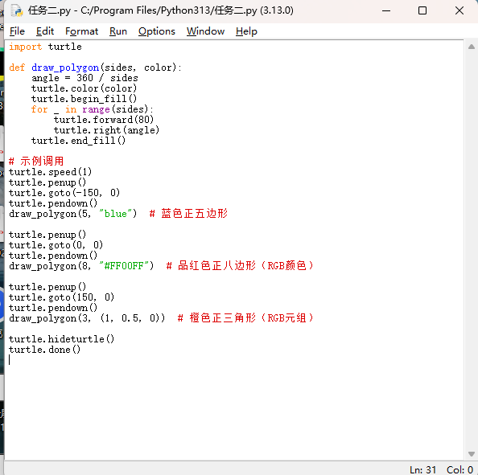The height and width of the screenshot is (475, 478).
Task: Click the 'import turtle' line
Action: pyautogui.click(x=45, y=47)
